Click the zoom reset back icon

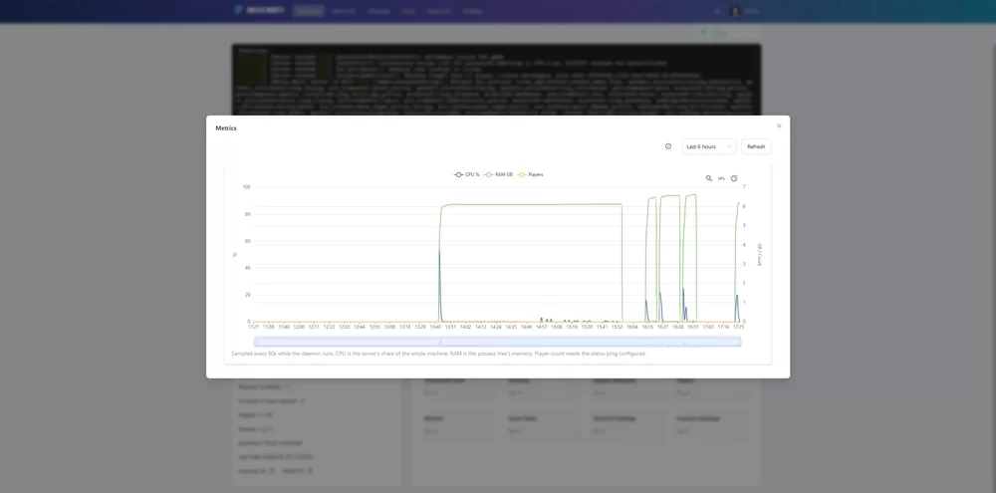(x=721, y=178)
